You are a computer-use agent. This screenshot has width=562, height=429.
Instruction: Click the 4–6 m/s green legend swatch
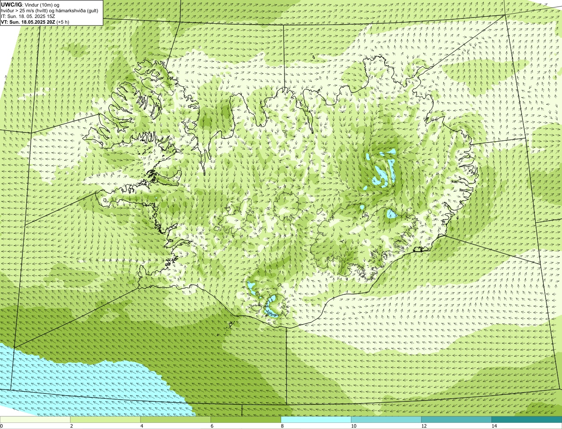tap(176, 419)
